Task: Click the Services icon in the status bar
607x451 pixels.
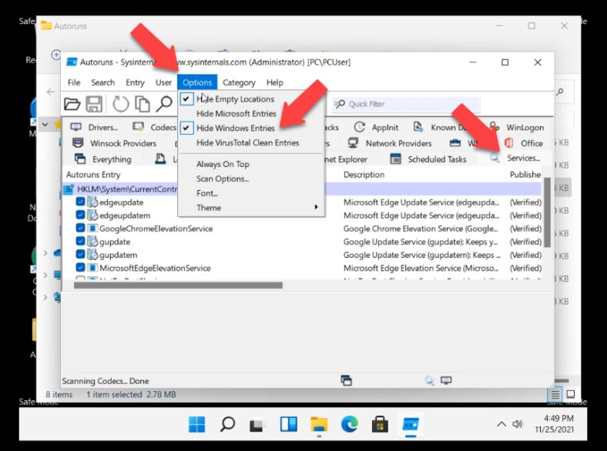Action: (x=429, y=380)
